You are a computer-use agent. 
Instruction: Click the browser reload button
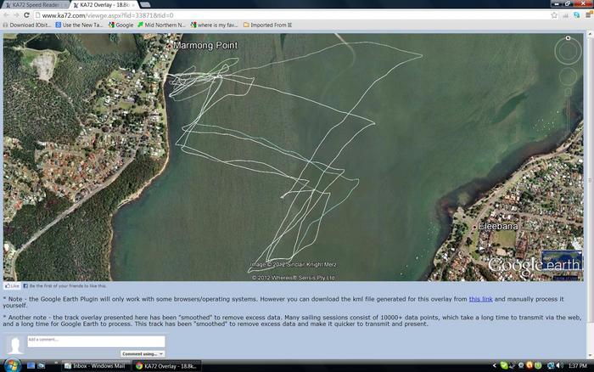28,15
